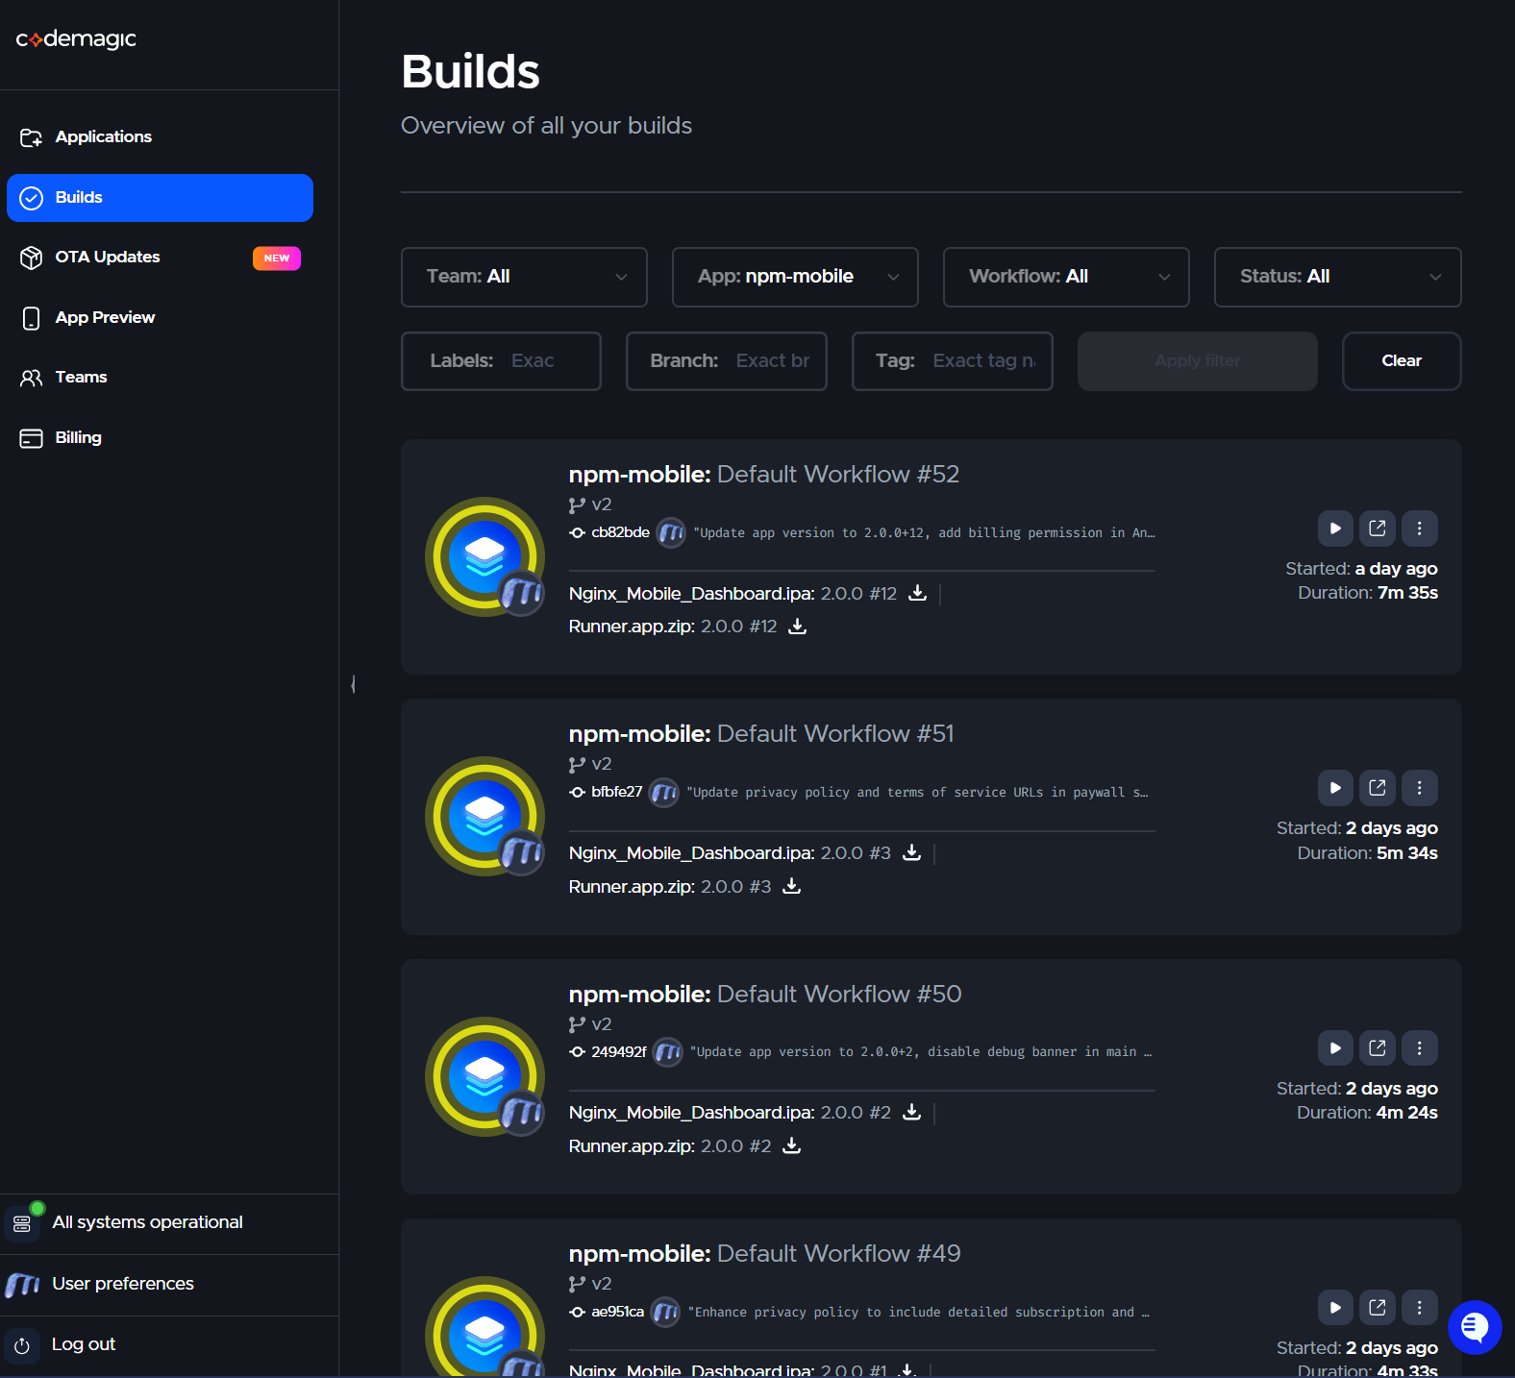Open build Default Workflow #52 title

click(x=763, y=475)
